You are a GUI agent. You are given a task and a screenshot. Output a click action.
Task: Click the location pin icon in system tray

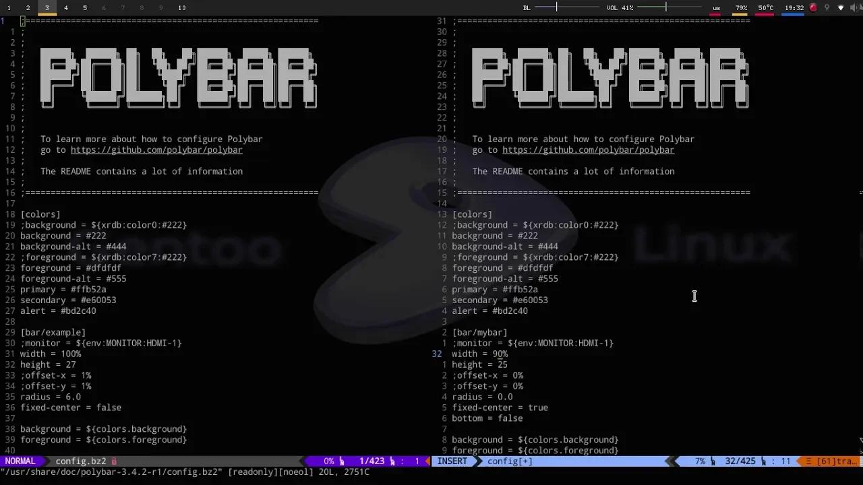[828, 7]
